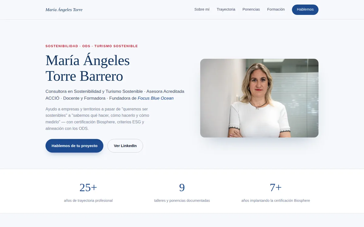This screenshot has width=364, height=227.
Task: Click the 9 talleres statistic number
Action: coord(182,188)
